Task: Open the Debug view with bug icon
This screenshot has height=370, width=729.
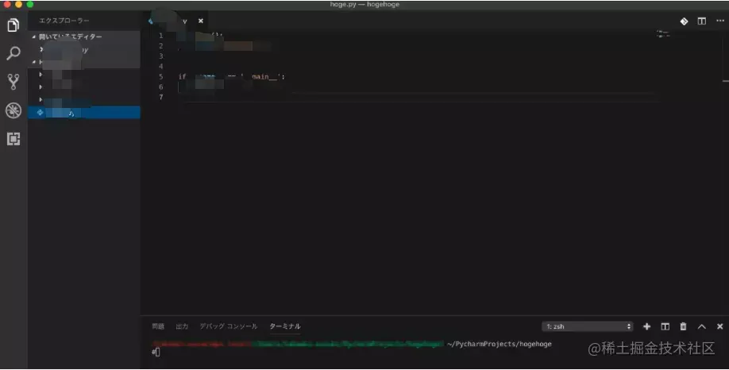Action: click(x=13, y=110)
